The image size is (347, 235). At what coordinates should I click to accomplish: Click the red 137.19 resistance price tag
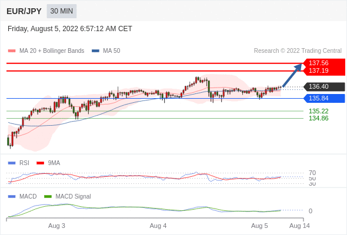click(324, 71)
